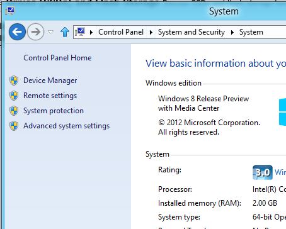Open the recent locations dropdown arrow

(50, 32)
